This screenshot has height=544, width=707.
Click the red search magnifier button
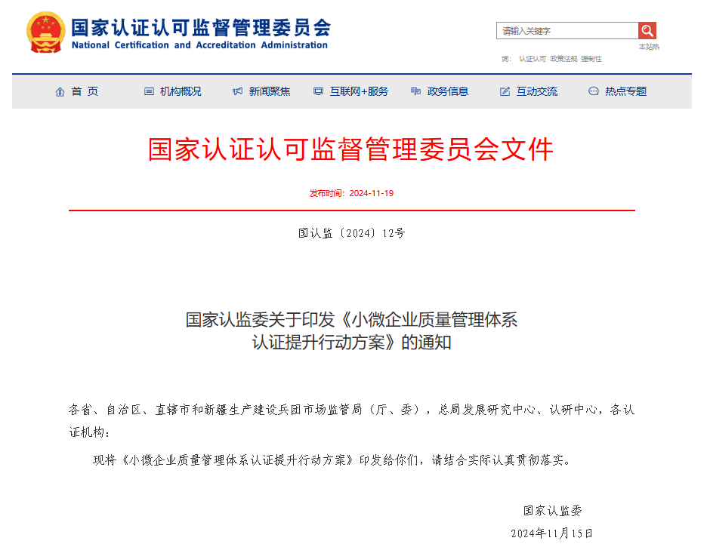click(x=647, y=31)
